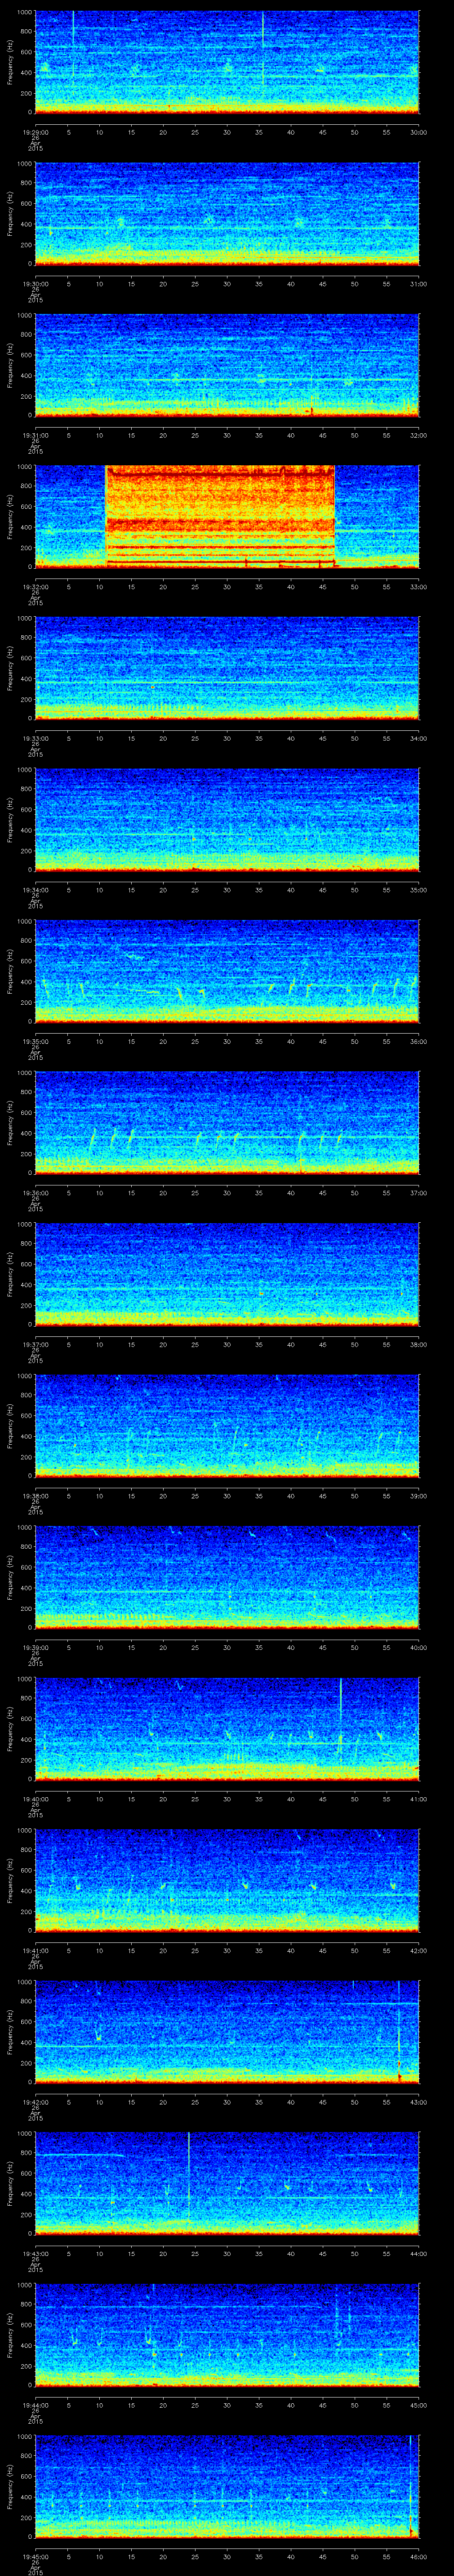Click the spectrogram panel starting at 19:44:00
Screen dimensions: 454x2576
(227, 2335)
